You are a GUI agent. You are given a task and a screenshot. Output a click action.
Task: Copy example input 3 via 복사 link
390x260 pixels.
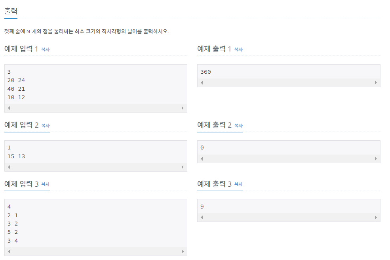[45, 184]
